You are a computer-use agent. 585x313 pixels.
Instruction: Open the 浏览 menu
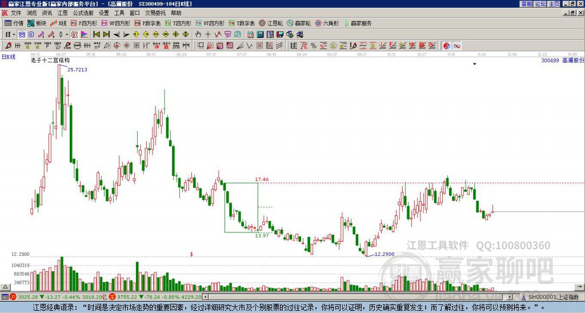(31, 13)
